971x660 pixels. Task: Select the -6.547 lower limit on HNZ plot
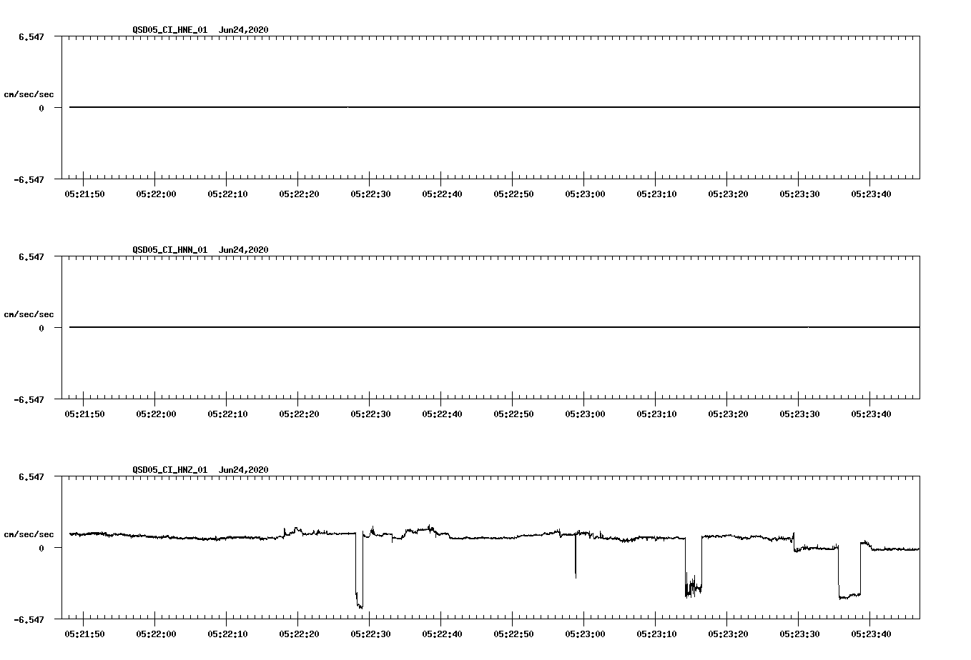click(x=29, y=620)
